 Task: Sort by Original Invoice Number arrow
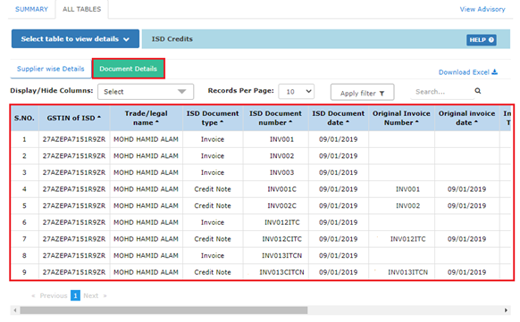click(417, 122)
